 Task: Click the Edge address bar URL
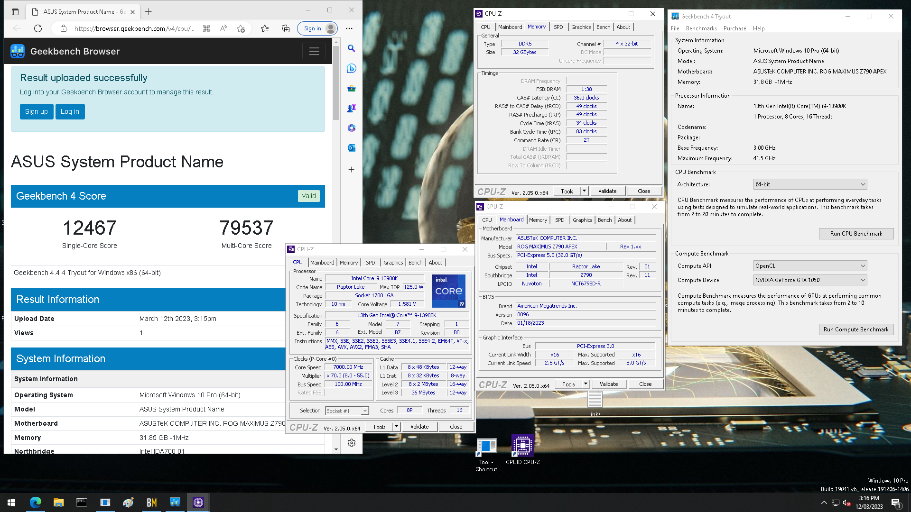pos(135,28)
